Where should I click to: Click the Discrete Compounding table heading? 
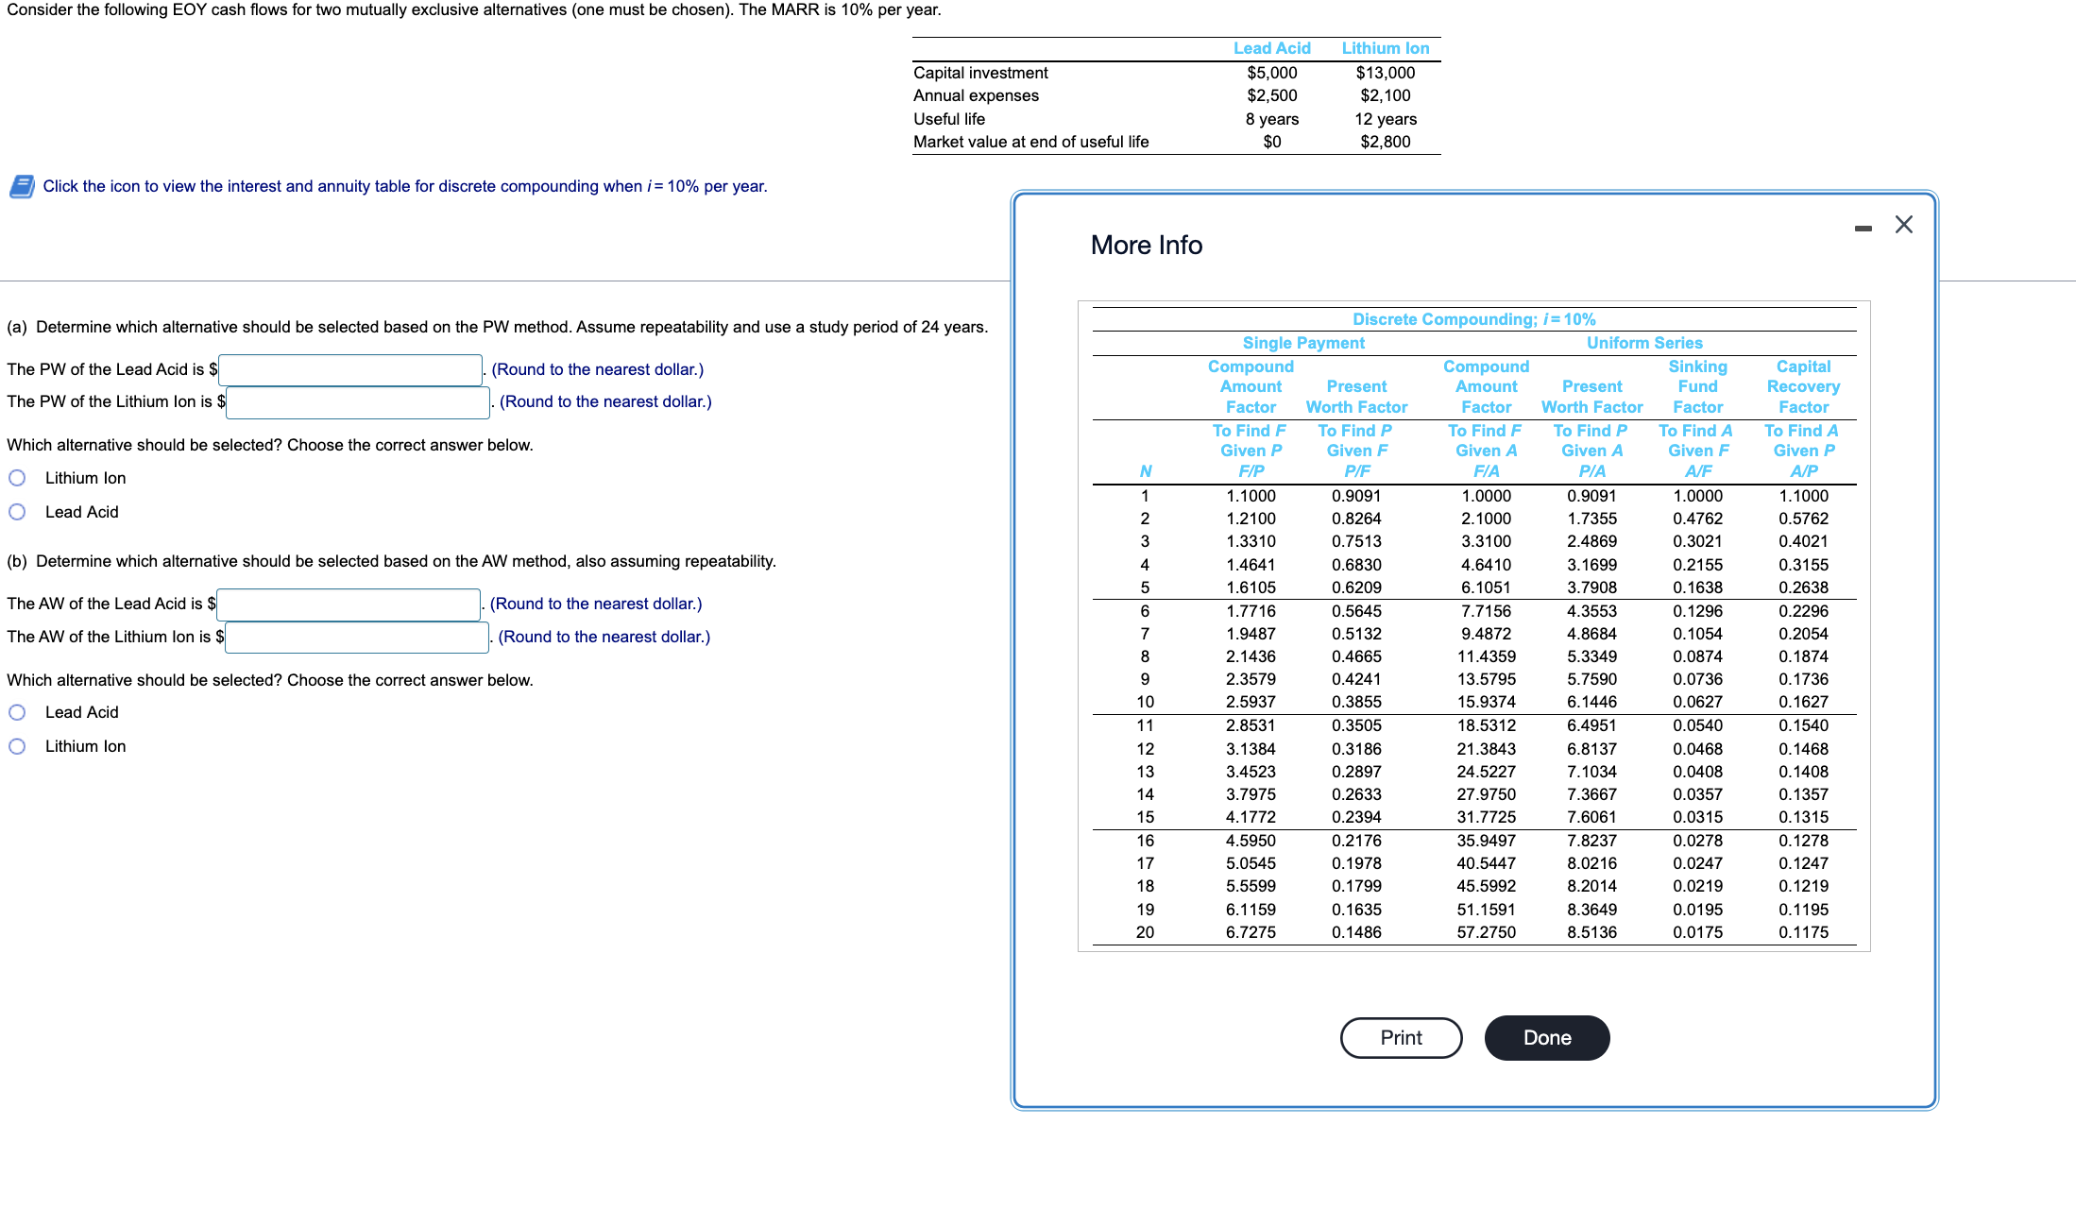[1473, 319]
